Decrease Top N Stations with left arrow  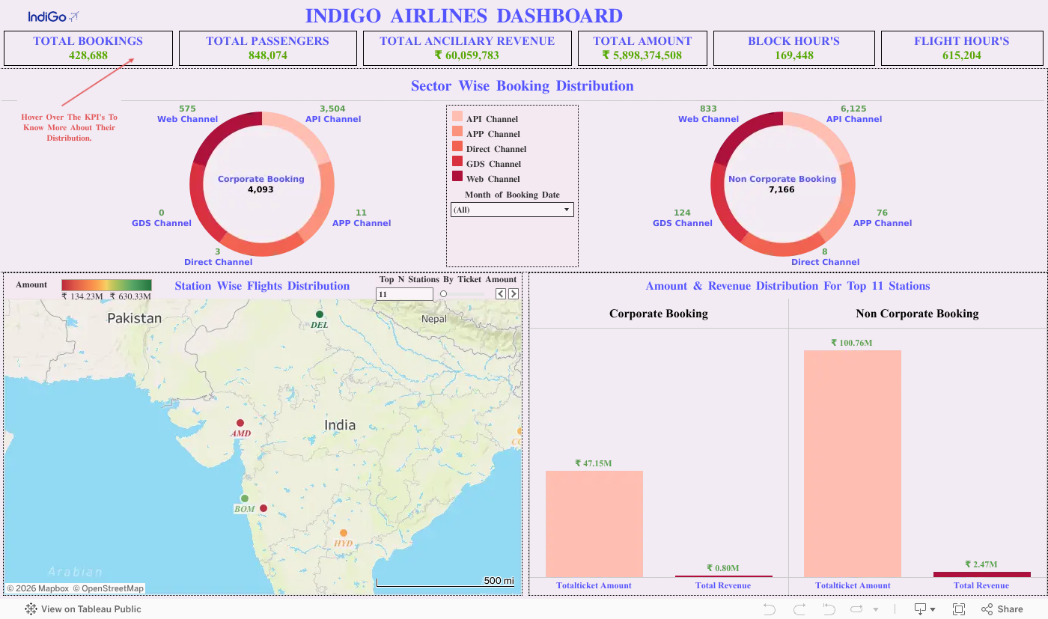[x=501, y=294]
